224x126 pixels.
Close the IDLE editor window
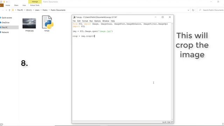(170, 17)
